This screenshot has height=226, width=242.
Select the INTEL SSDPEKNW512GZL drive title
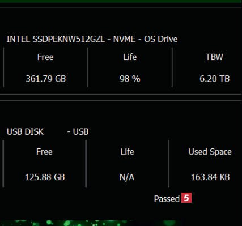pyautogui.click(x=56, y=39)
